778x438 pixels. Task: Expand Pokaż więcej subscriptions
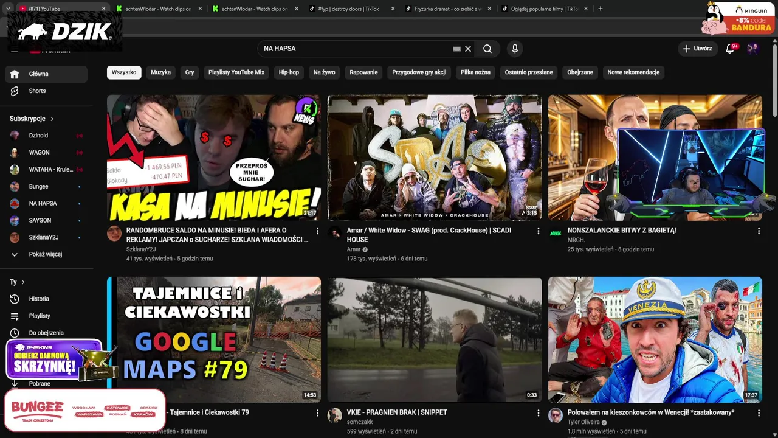[46, 255]
